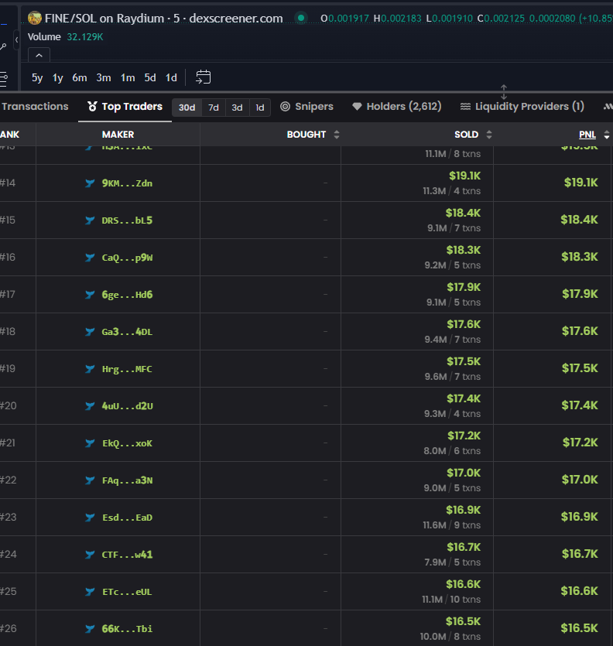This screenshot has height=646, width=613.
Task: Select the Volume 32.129K label
Action: pos(65,36)
